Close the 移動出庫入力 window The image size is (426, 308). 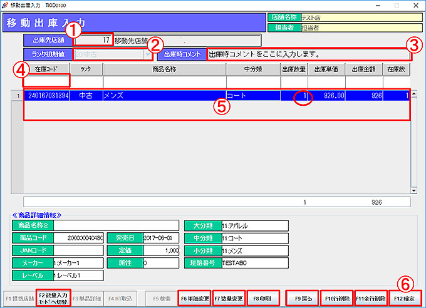pos(416,6)
